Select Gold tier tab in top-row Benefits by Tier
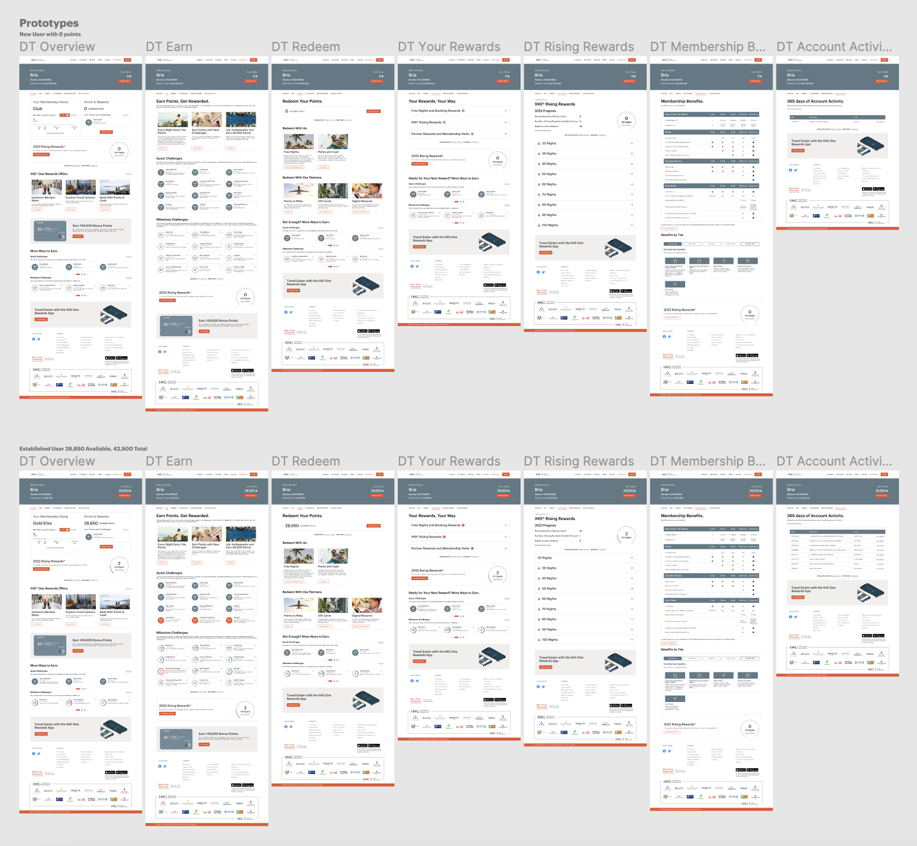 coord(711,244)
